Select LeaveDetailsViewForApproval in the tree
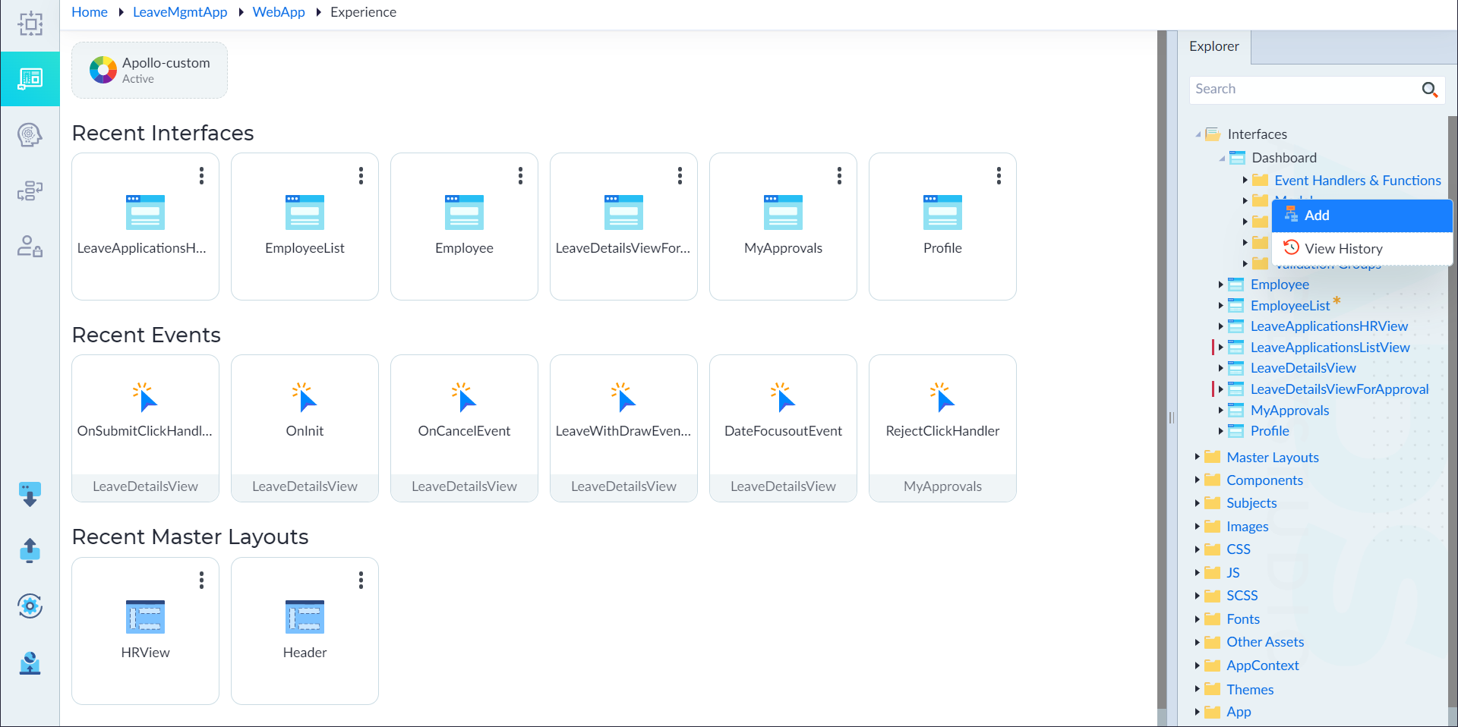This screenshot has width=1458, height=727. point(1340,389)
